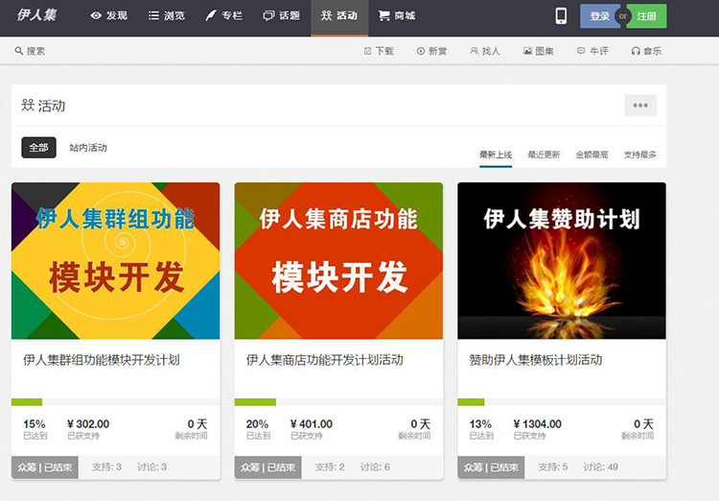719x501 pixels.
Task: Open 伊人集群组功能 thumbnail image
Action: point(116,261)
